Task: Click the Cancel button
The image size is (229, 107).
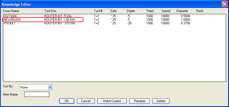Action: [86, 101]
